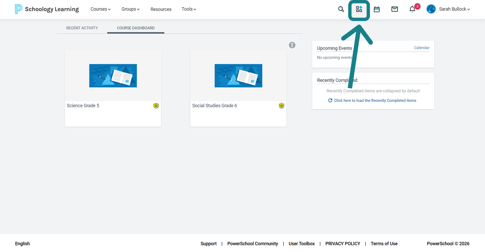The width and height of the screenshot is (485, 252).
Task: Click the Science Grade 5 course title
Action: click(83, 106)
